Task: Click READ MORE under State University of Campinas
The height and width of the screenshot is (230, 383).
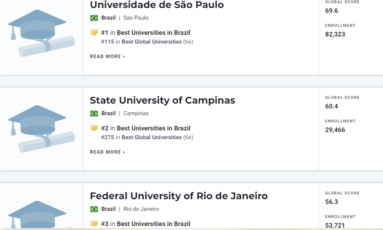Action: pyautogui.click(x=108, y=152)
